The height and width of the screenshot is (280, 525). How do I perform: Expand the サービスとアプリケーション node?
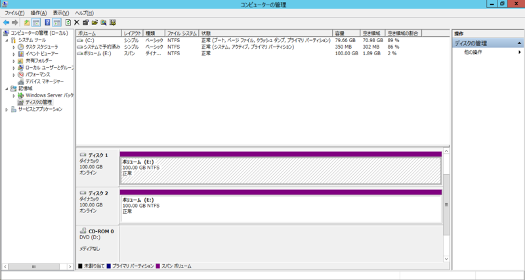pos(7,109)
